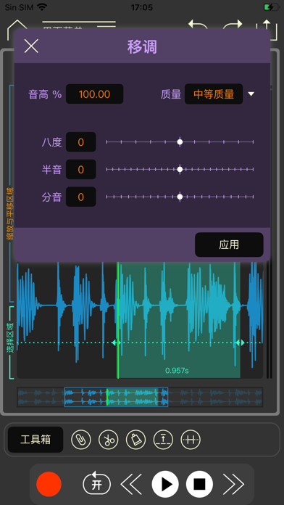This screenshot has height=505, width=284.
Task: Play the audio
Action: 165,484
